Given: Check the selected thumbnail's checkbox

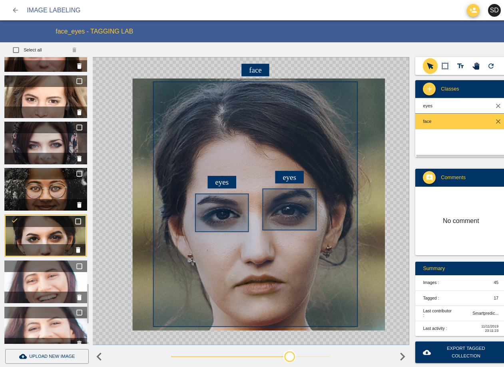Looking at the screenshot, I should [x=78, y=221].
